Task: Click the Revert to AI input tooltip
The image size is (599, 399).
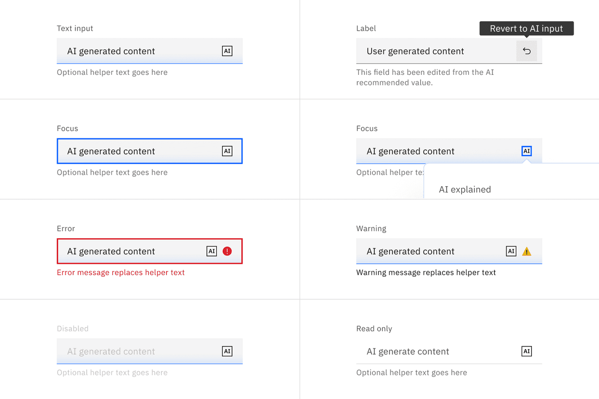Action: pyautogui.click(x=526, y=29)
